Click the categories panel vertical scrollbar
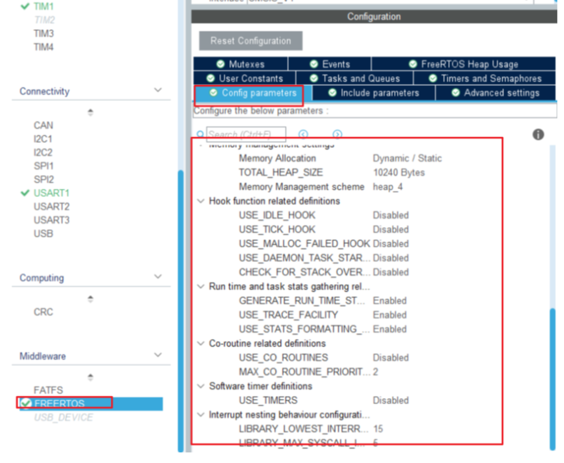Viewport: 564px width, 463px height. point(181,311)
